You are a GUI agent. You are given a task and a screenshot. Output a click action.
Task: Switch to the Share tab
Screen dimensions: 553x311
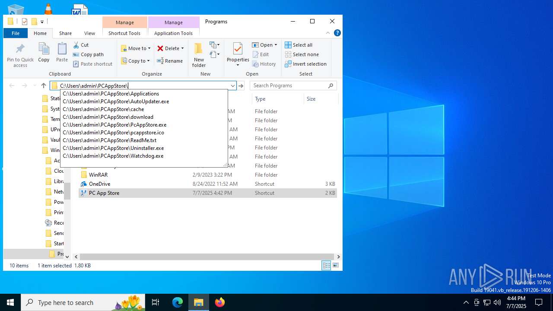pyautogui.click(x=65, y=33)
